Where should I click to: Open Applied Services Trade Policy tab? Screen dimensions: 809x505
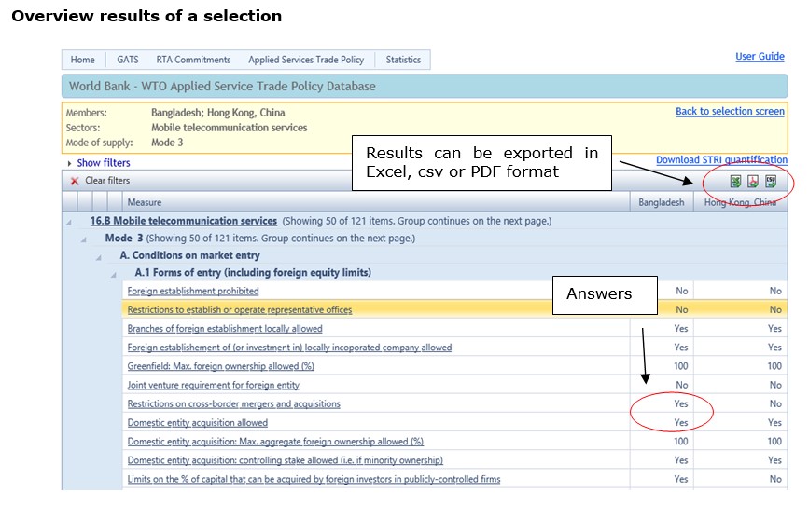[x=306, y=60]
